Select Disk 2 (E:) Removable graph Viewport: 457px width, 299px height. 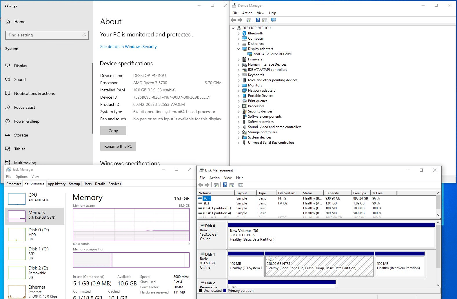[x=35, y=272]
